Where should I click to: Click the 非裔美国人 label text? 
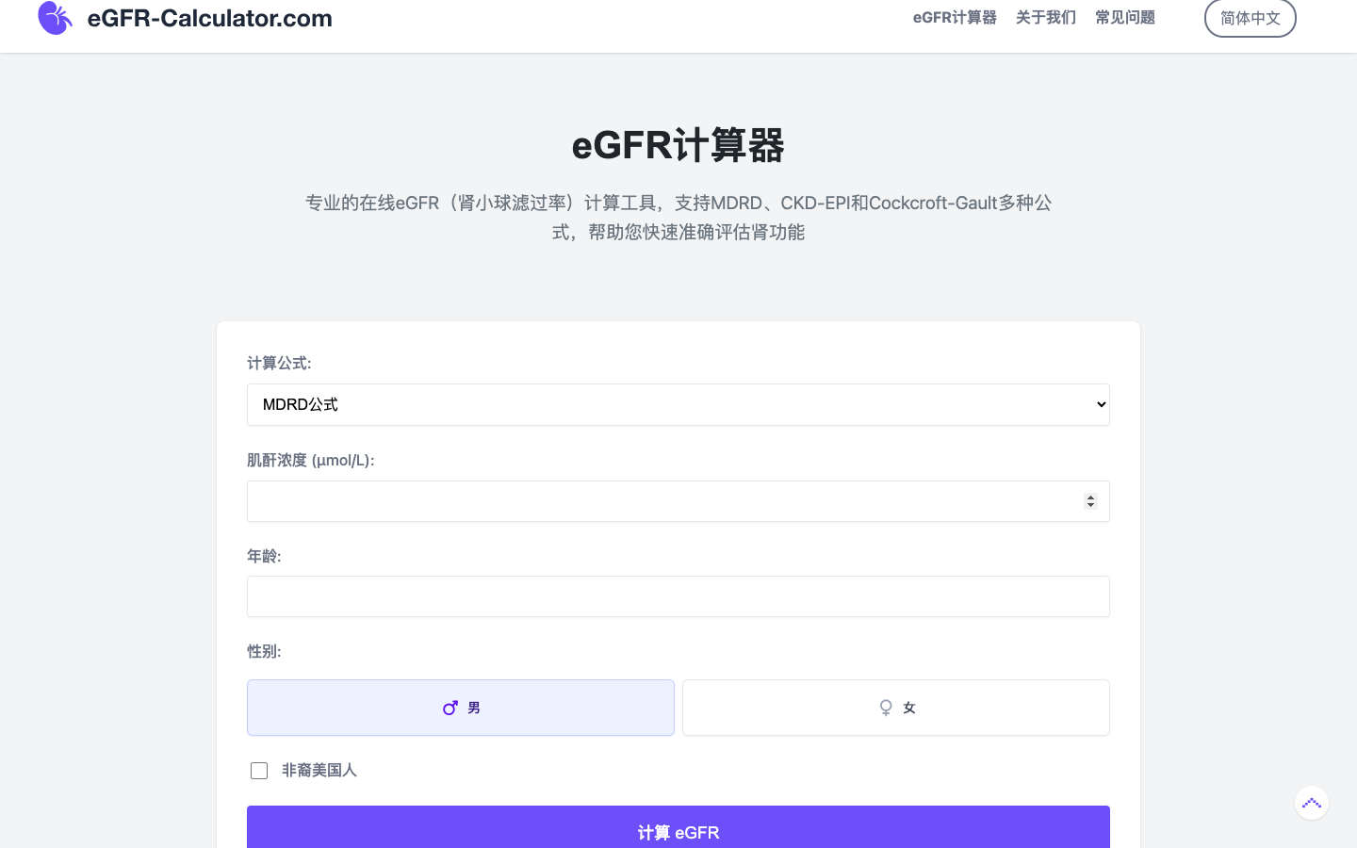pyautogui.click(x=319, y=770)
